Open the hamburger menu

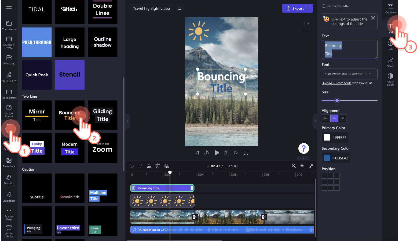(x=9, y=8)
